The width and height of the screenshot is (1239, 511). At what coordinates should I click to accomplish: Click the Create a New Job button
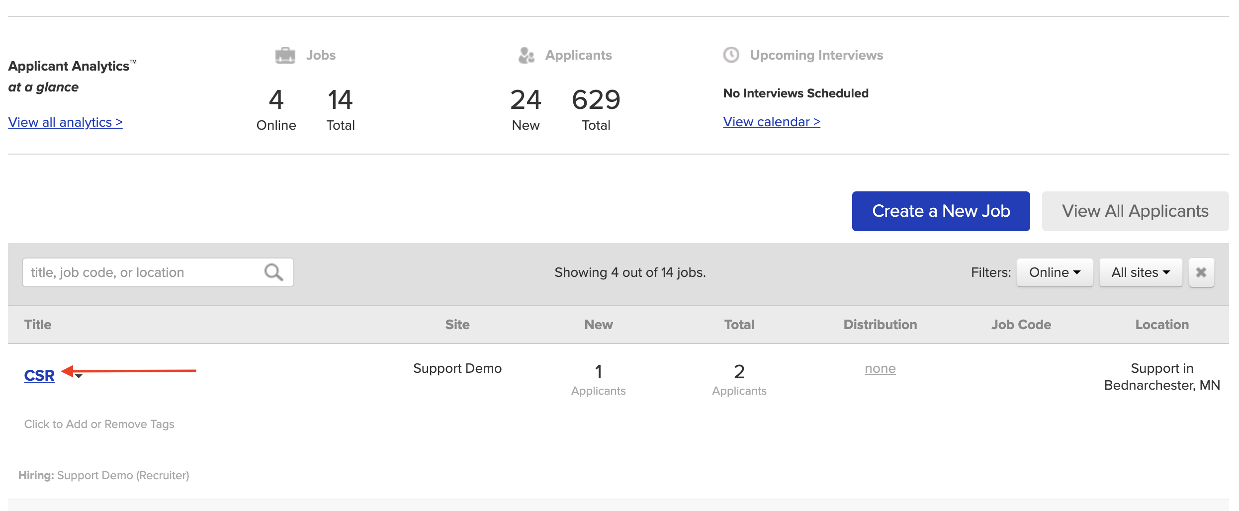point(940,211)
